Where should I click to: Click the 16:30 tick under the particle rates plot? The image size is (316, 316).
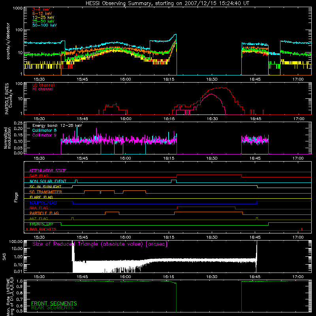coord(212,119)
